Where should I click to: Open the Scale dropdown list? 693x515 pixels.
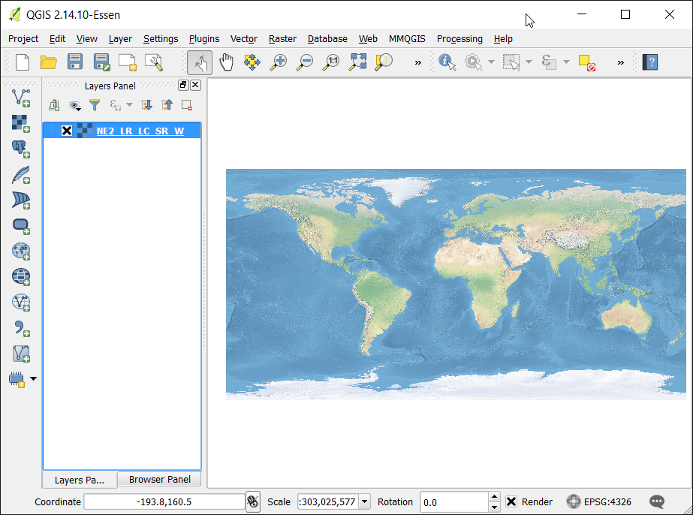point(365,501)
